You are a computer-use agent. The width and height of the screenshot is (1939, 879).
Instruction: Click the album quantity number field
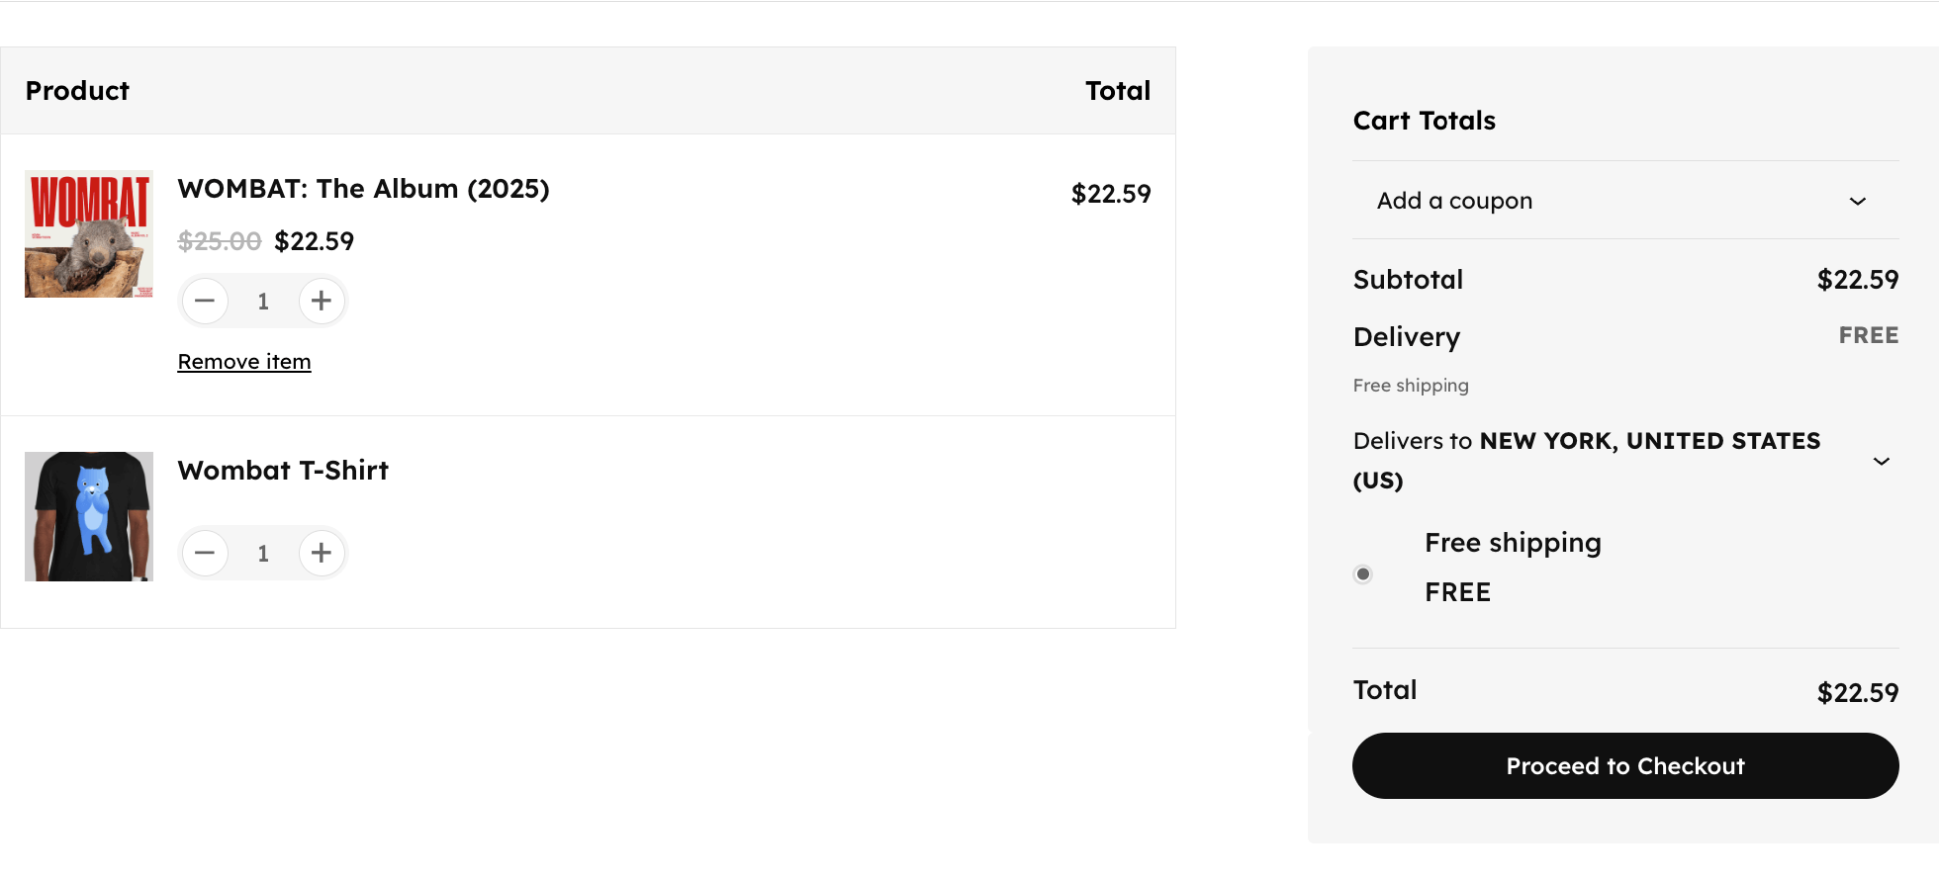coord(263,302)
